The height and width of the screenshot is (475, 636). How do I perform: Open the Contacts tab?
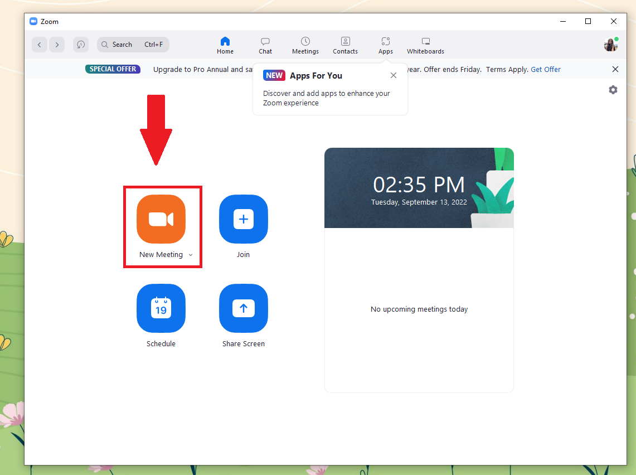click(345, 45)
